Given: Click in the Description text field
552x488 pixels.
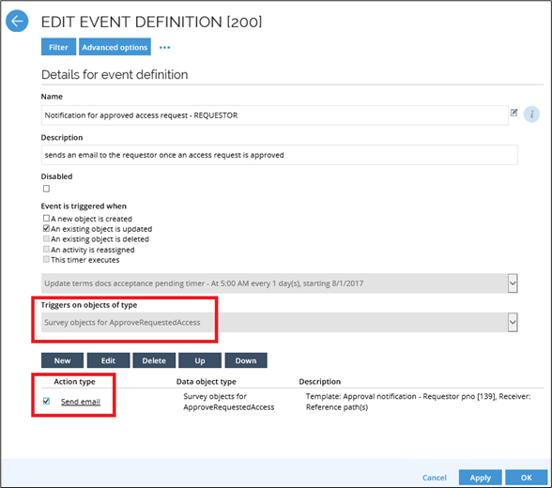Looking at the screenshot, I should (280, 155).
